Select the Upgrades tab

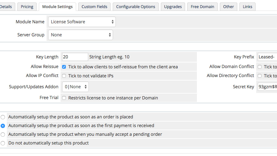(173, 7)
